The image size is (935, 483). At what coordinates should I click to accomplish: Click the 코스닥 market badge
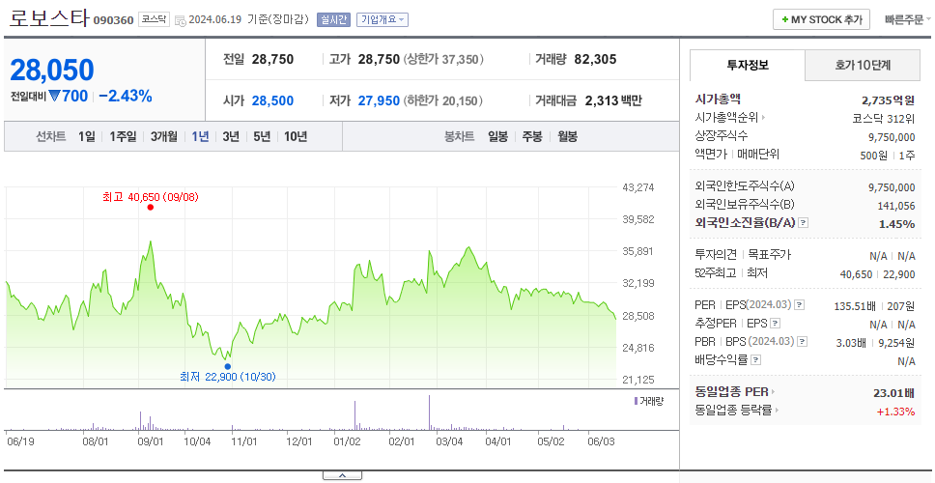tap(154, 19)
